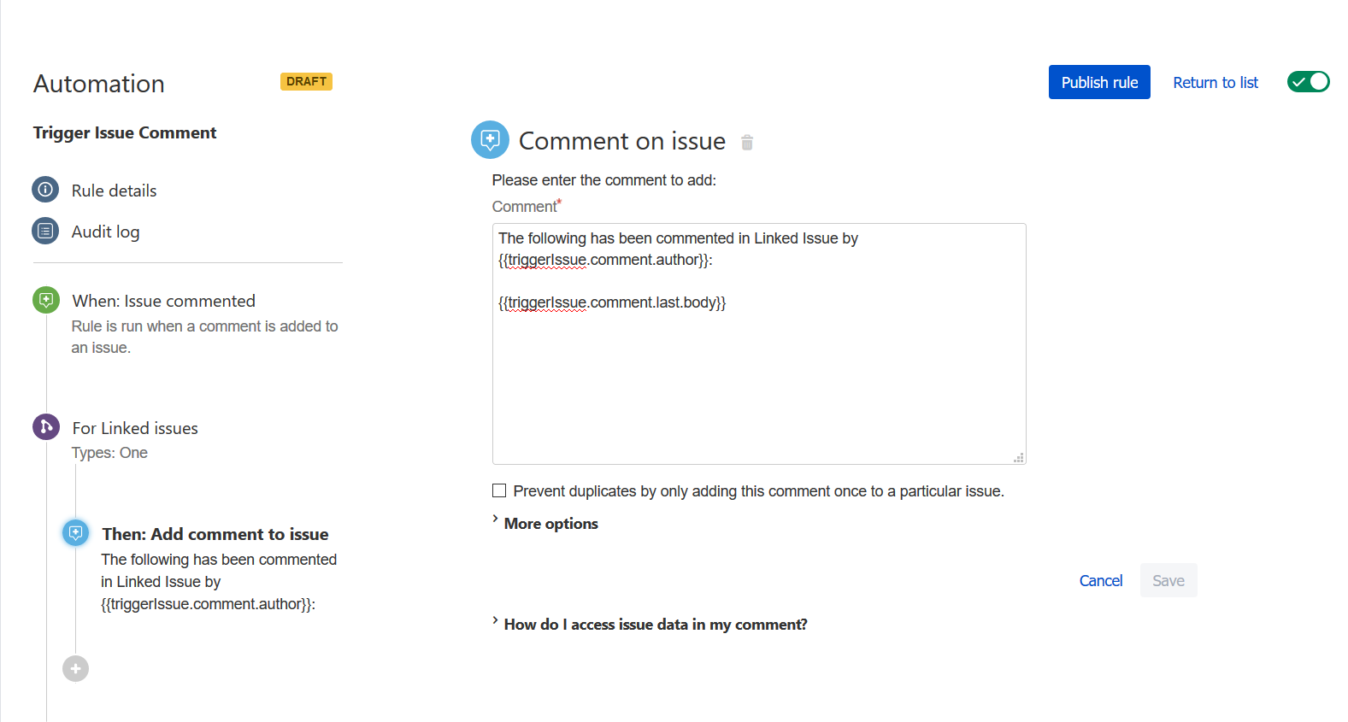Click the Publish rule button
Viewport: 1348px width, 722px height.
click(x=1099, y=82)
